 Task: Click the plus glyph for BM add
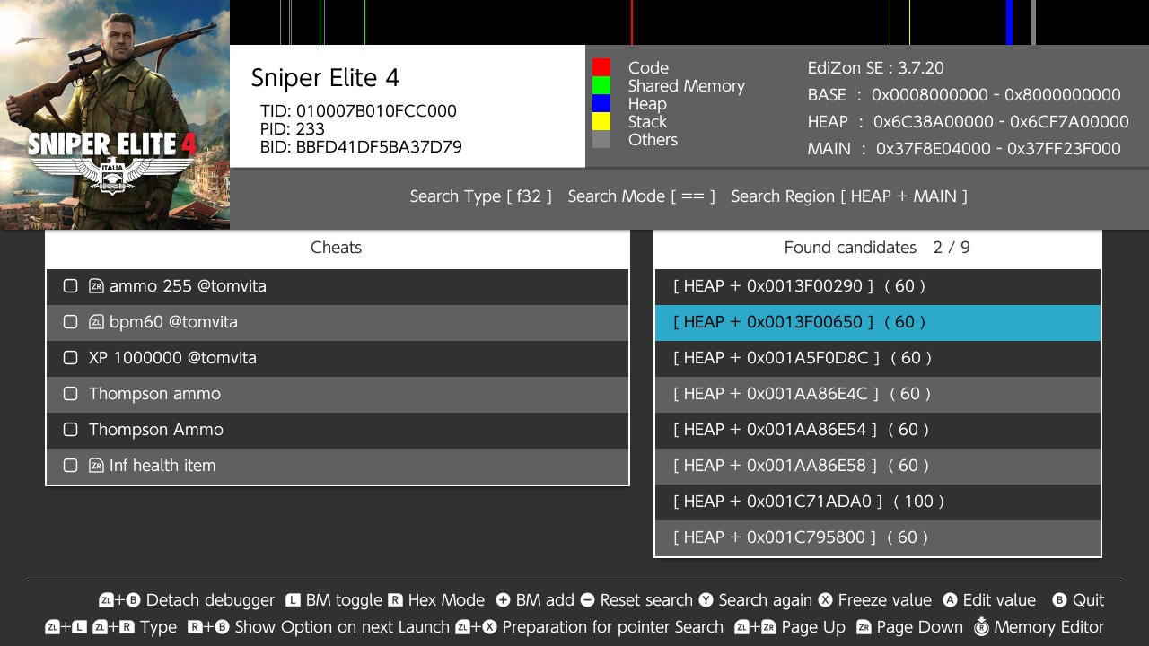point(503,600)
